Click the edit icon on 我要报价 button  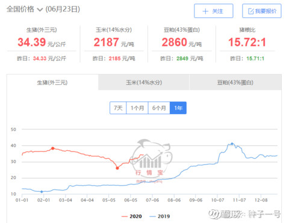(251, 11)
